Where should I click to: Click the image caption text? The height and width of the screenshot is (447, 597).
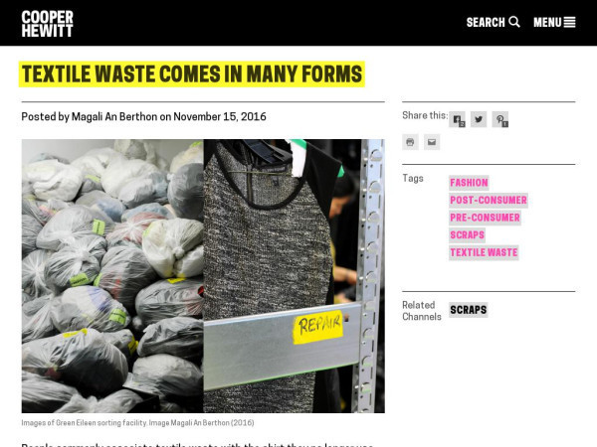(x=137, y=423)
